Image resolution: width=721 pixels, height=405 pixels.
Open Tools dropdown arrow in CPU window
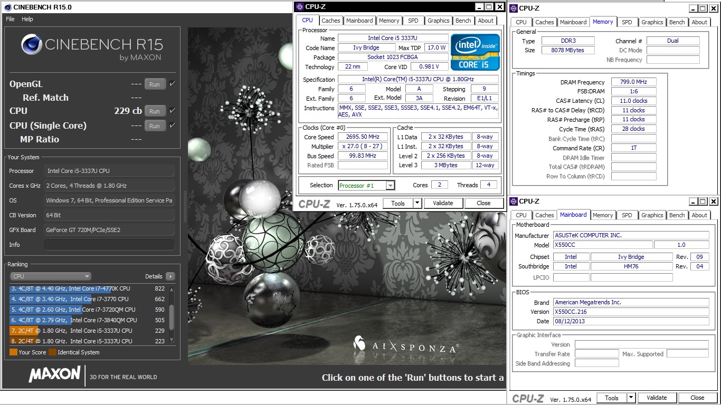(417, 203)
